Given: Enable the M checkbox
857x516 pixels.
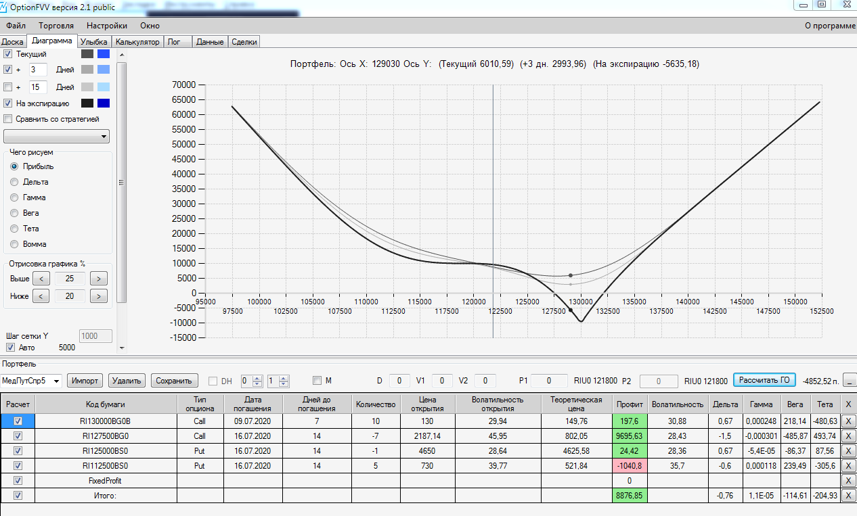Looking at the screenshot, I should click(x=317, y=380).
